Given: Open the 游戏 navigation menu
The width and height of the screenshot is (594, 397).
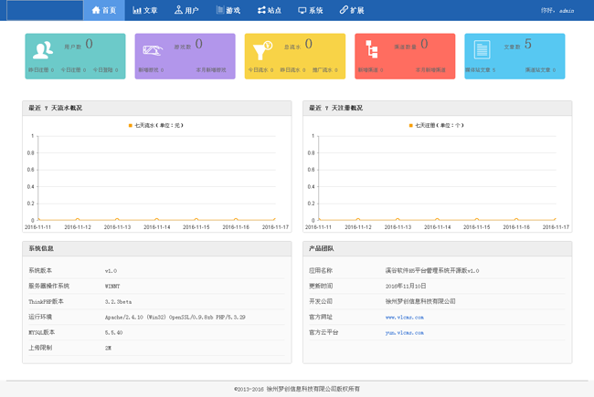Looking at the screenshot, I should (x=228, y=10).
